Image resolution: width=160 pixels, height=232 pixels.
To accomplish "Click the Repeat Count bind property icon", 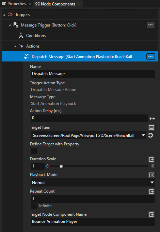I will pos(151,192).
